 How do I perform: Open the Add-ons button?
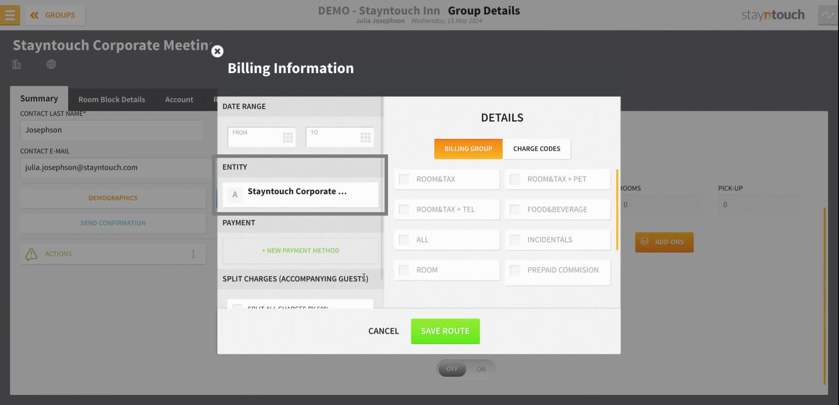pos(664,242)
